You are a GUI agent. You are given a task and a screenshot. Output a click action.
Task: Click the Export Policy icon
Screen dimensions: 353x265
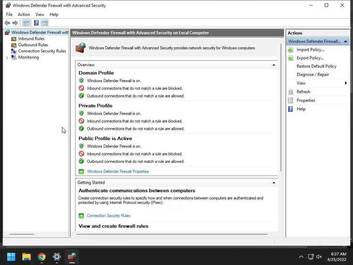(291, 58)
